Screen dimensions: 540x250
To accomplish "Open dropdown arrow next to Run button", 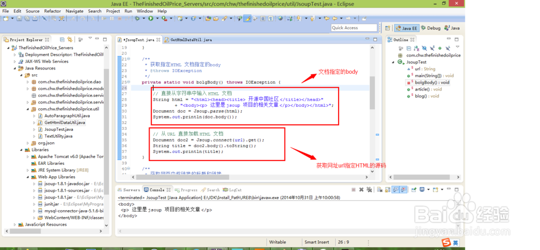I will [x=157, y=18].
